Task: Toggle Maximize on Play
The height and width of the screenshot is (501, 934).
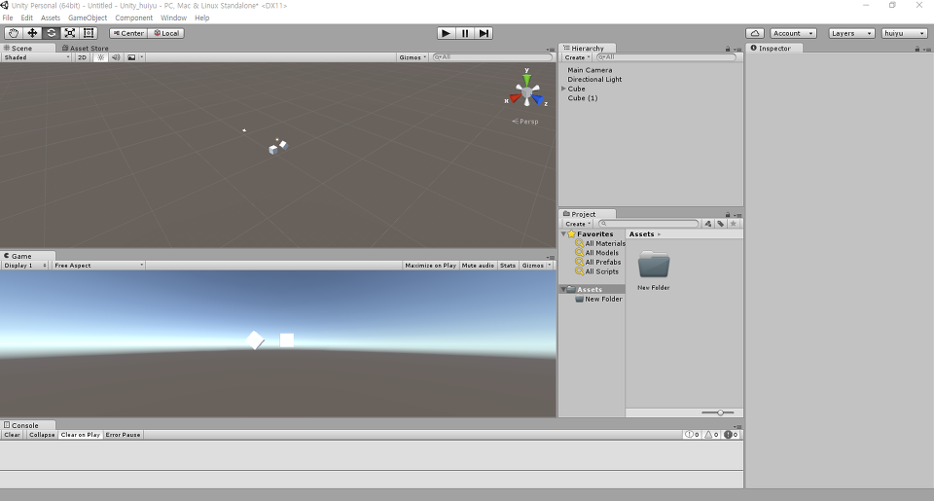Action: click(431, 266)
